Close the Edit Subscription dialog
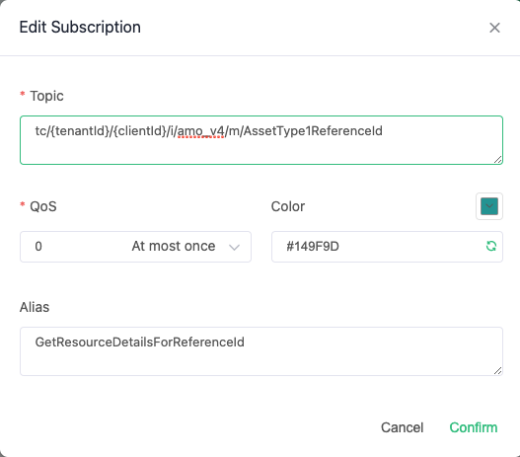520x457 pixels. click(494, 28)
